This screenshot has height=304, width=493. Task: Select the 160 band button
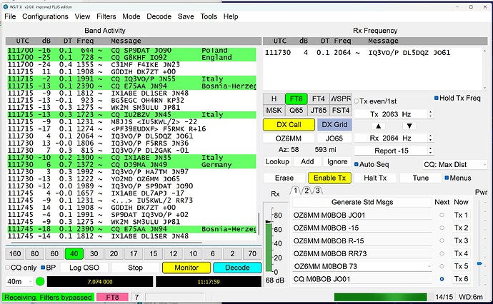click(15, 253)
